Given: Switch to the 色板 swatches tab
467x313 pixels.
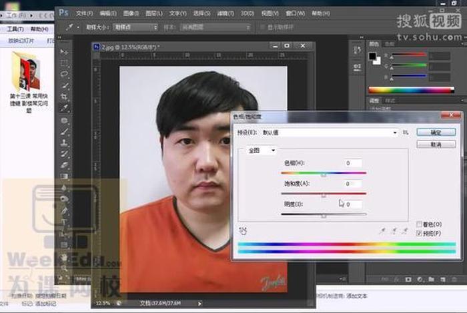Looking at the screenshot, I should pyautogui.click(x=389, y=45).
